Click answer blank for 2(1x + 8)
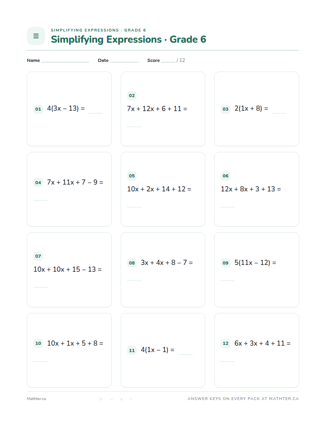Viewport: 326px width, 422px height. 279,113
